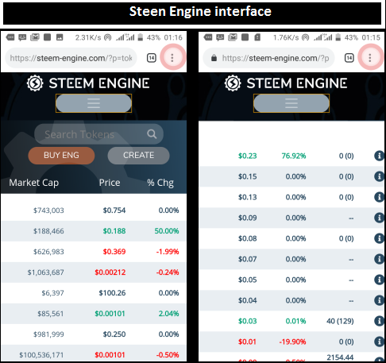386x363 pixels.
Task: Select the 0.01% green change value
Action: (295, 321)
